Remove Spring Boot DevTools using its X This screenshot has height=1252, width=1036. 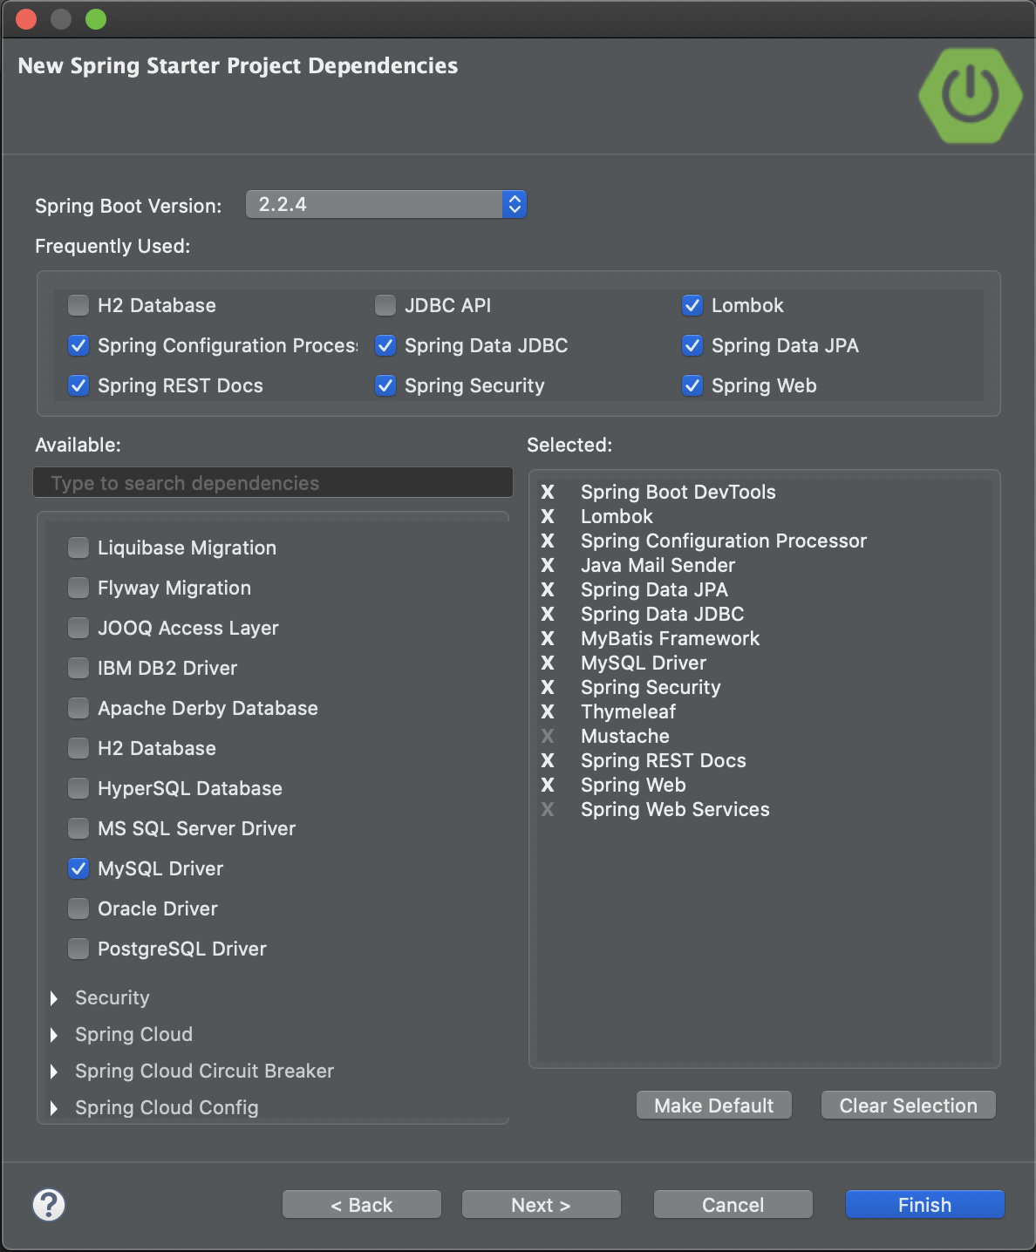click(x=548, y=493)
